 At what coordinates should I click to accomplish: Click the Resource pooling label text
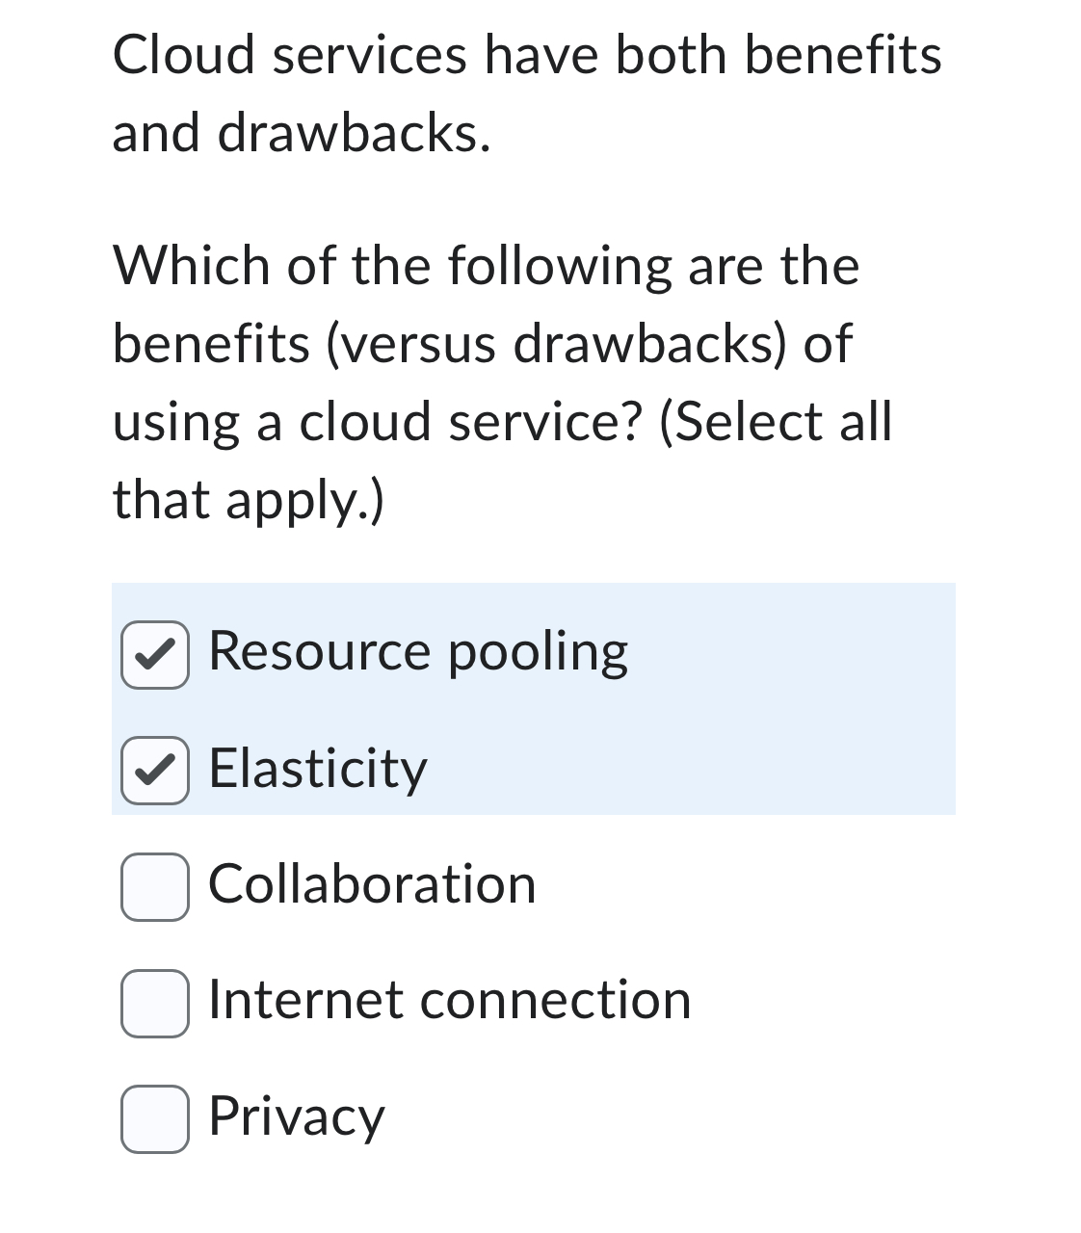pos(417,653)
